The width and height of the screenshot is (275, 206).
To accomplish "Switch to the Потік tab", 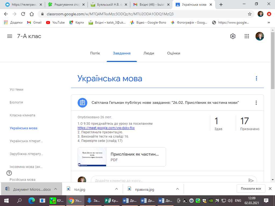I will click(x=95, y=53).
